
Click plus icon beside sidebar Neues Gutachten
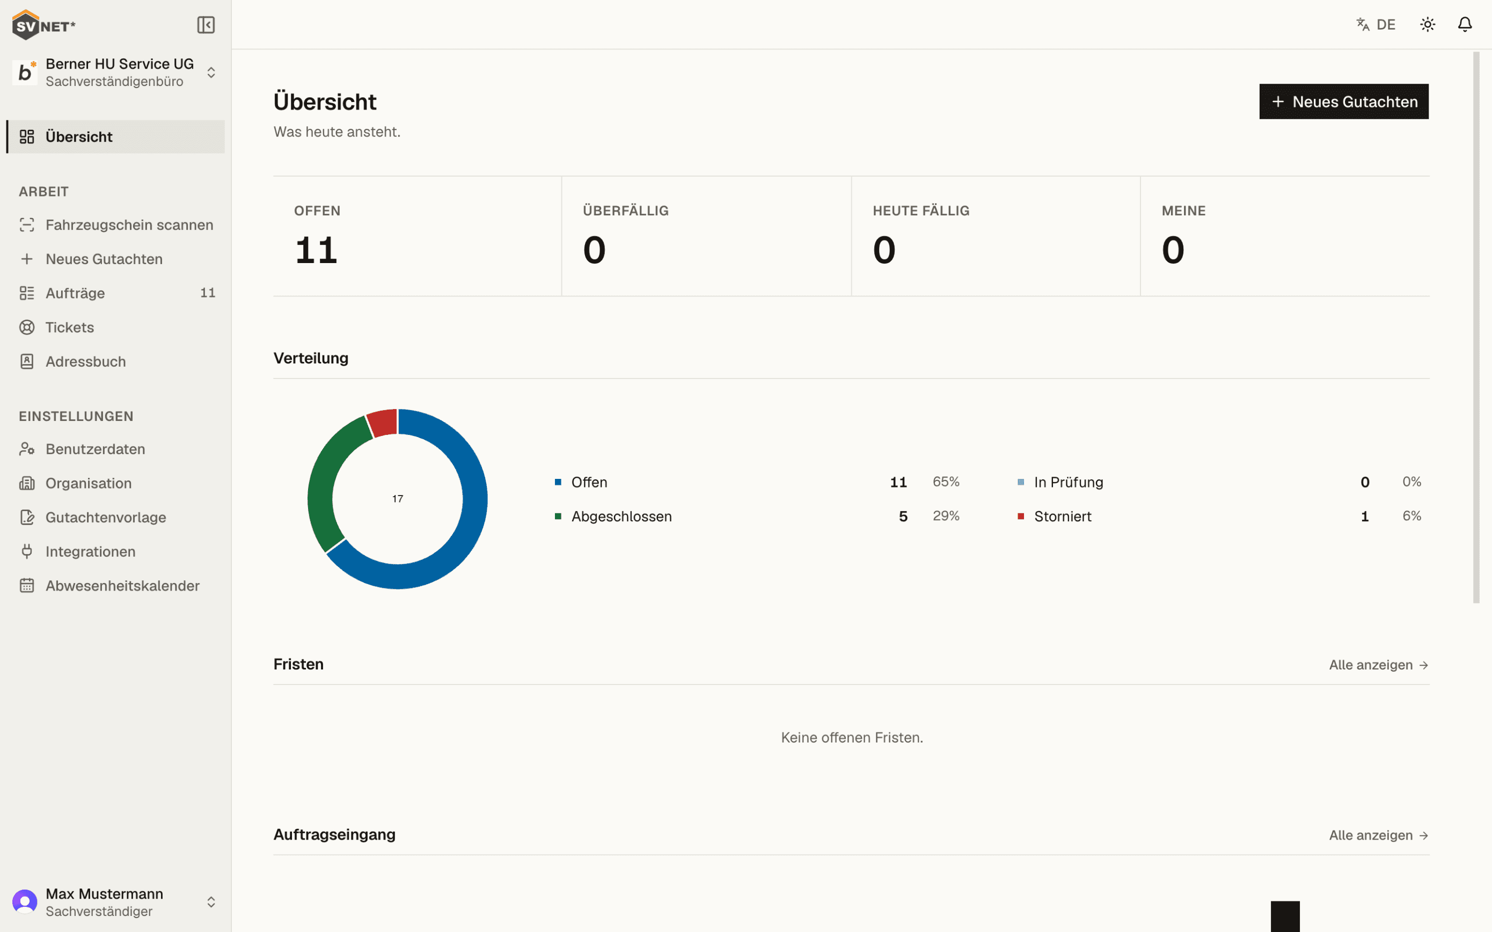[x=26, y=259]
